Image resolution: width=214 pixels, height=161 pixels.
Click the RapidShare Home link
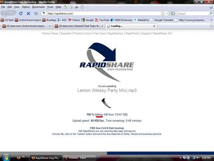click(x=45, y=34)
